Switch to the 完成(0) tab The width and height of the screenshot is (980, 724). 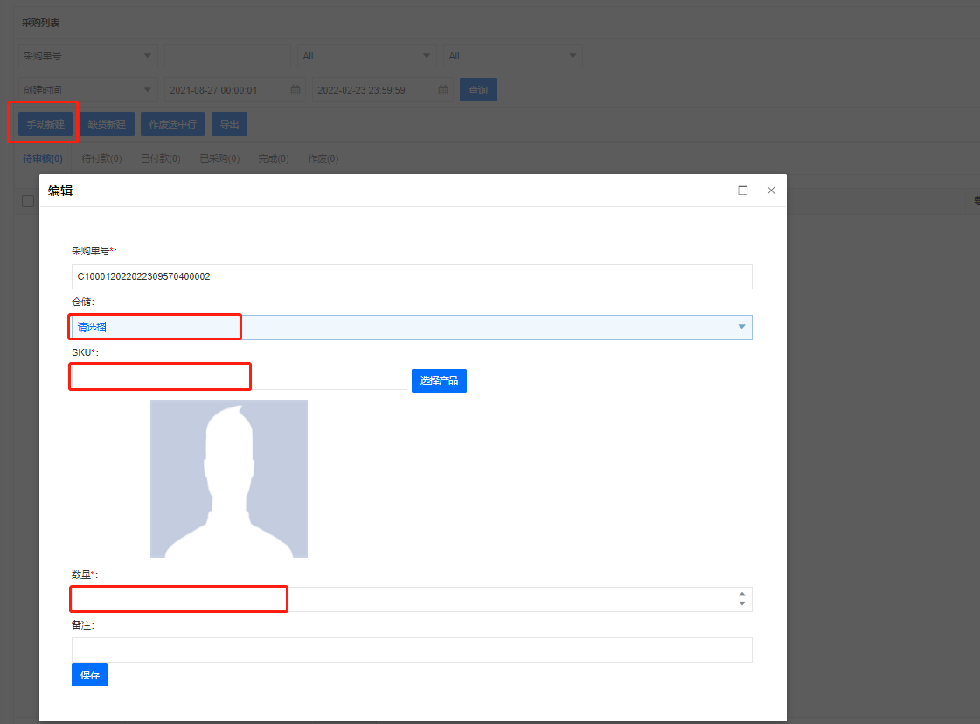(274, 159)
